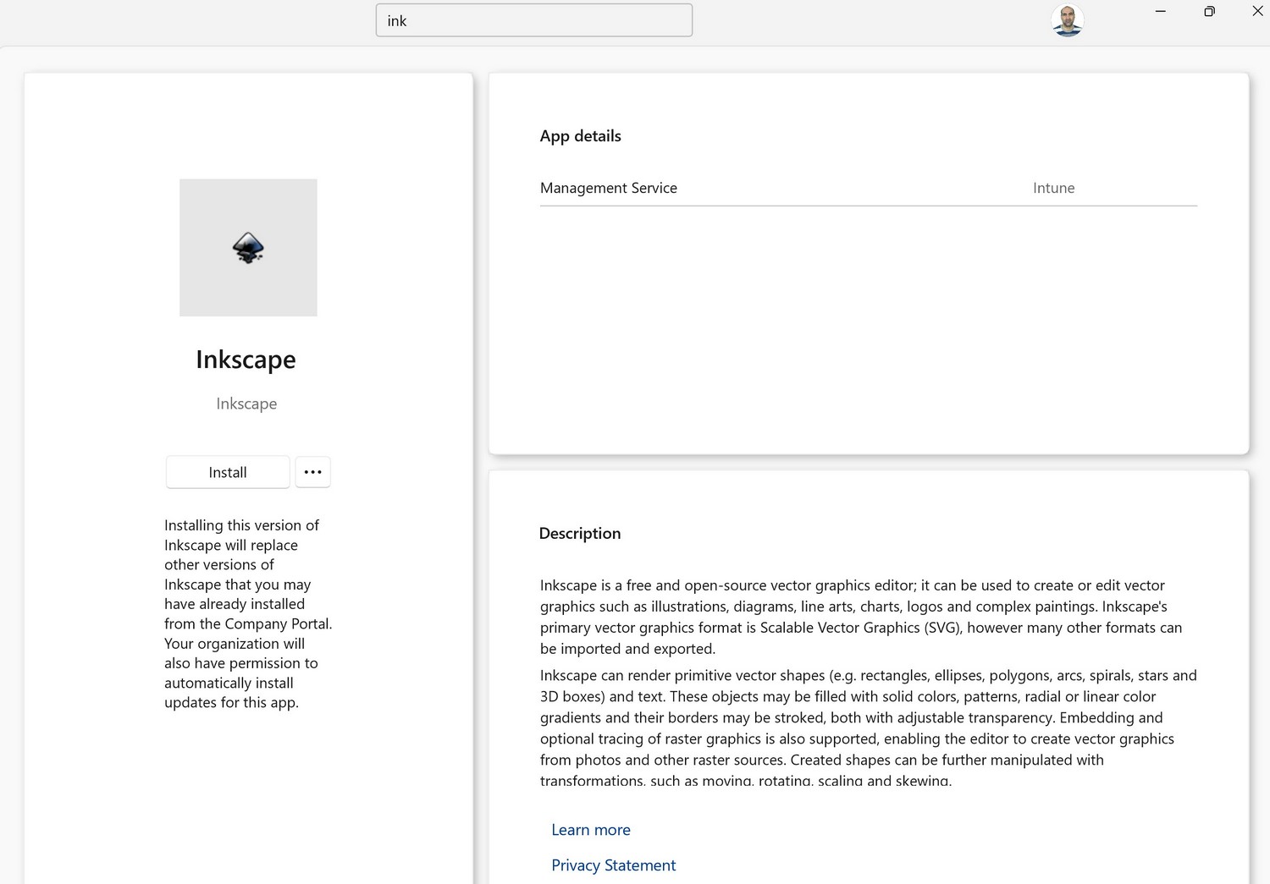
Task: Click the Inkscape app logo icon
Action: 248,248
